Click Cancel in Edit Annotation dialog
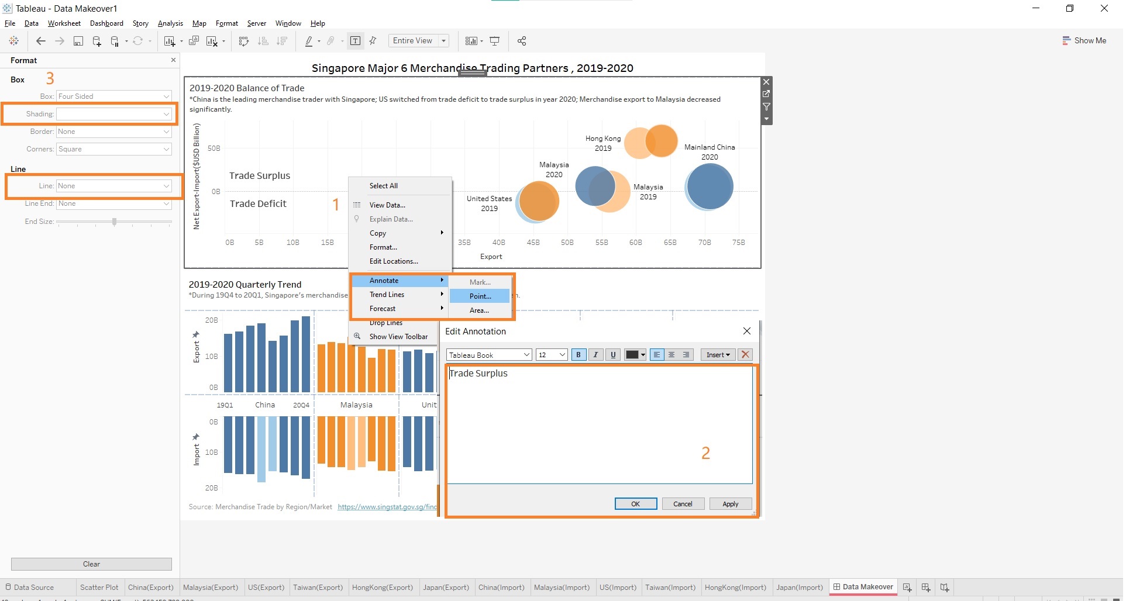The height and width of the screenshot is (601, 1126). [683, 504]
